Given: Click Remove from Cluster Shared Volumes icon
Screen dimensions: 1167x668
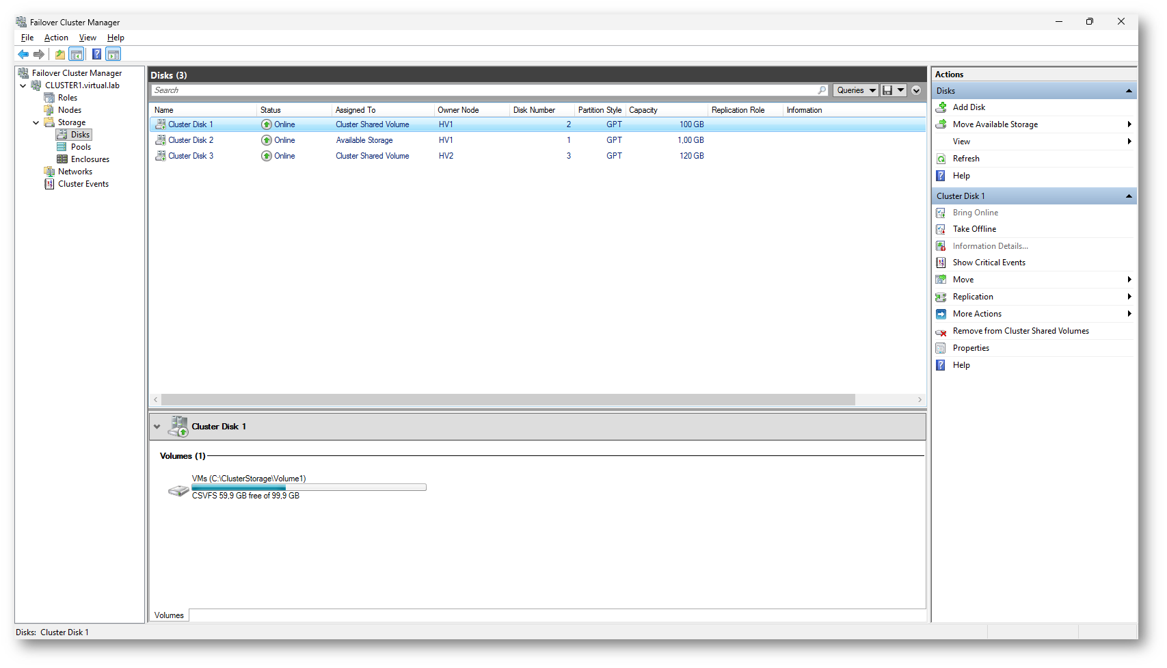Looking at the screenshot, I should [941, 332].
